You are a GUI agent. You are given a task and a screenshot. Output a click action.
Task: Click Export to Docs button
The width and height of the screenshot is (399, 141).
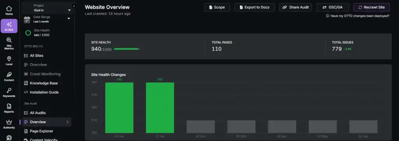(x=254, y=7)
